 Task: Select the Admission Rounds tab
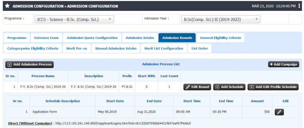pos(177,38)
